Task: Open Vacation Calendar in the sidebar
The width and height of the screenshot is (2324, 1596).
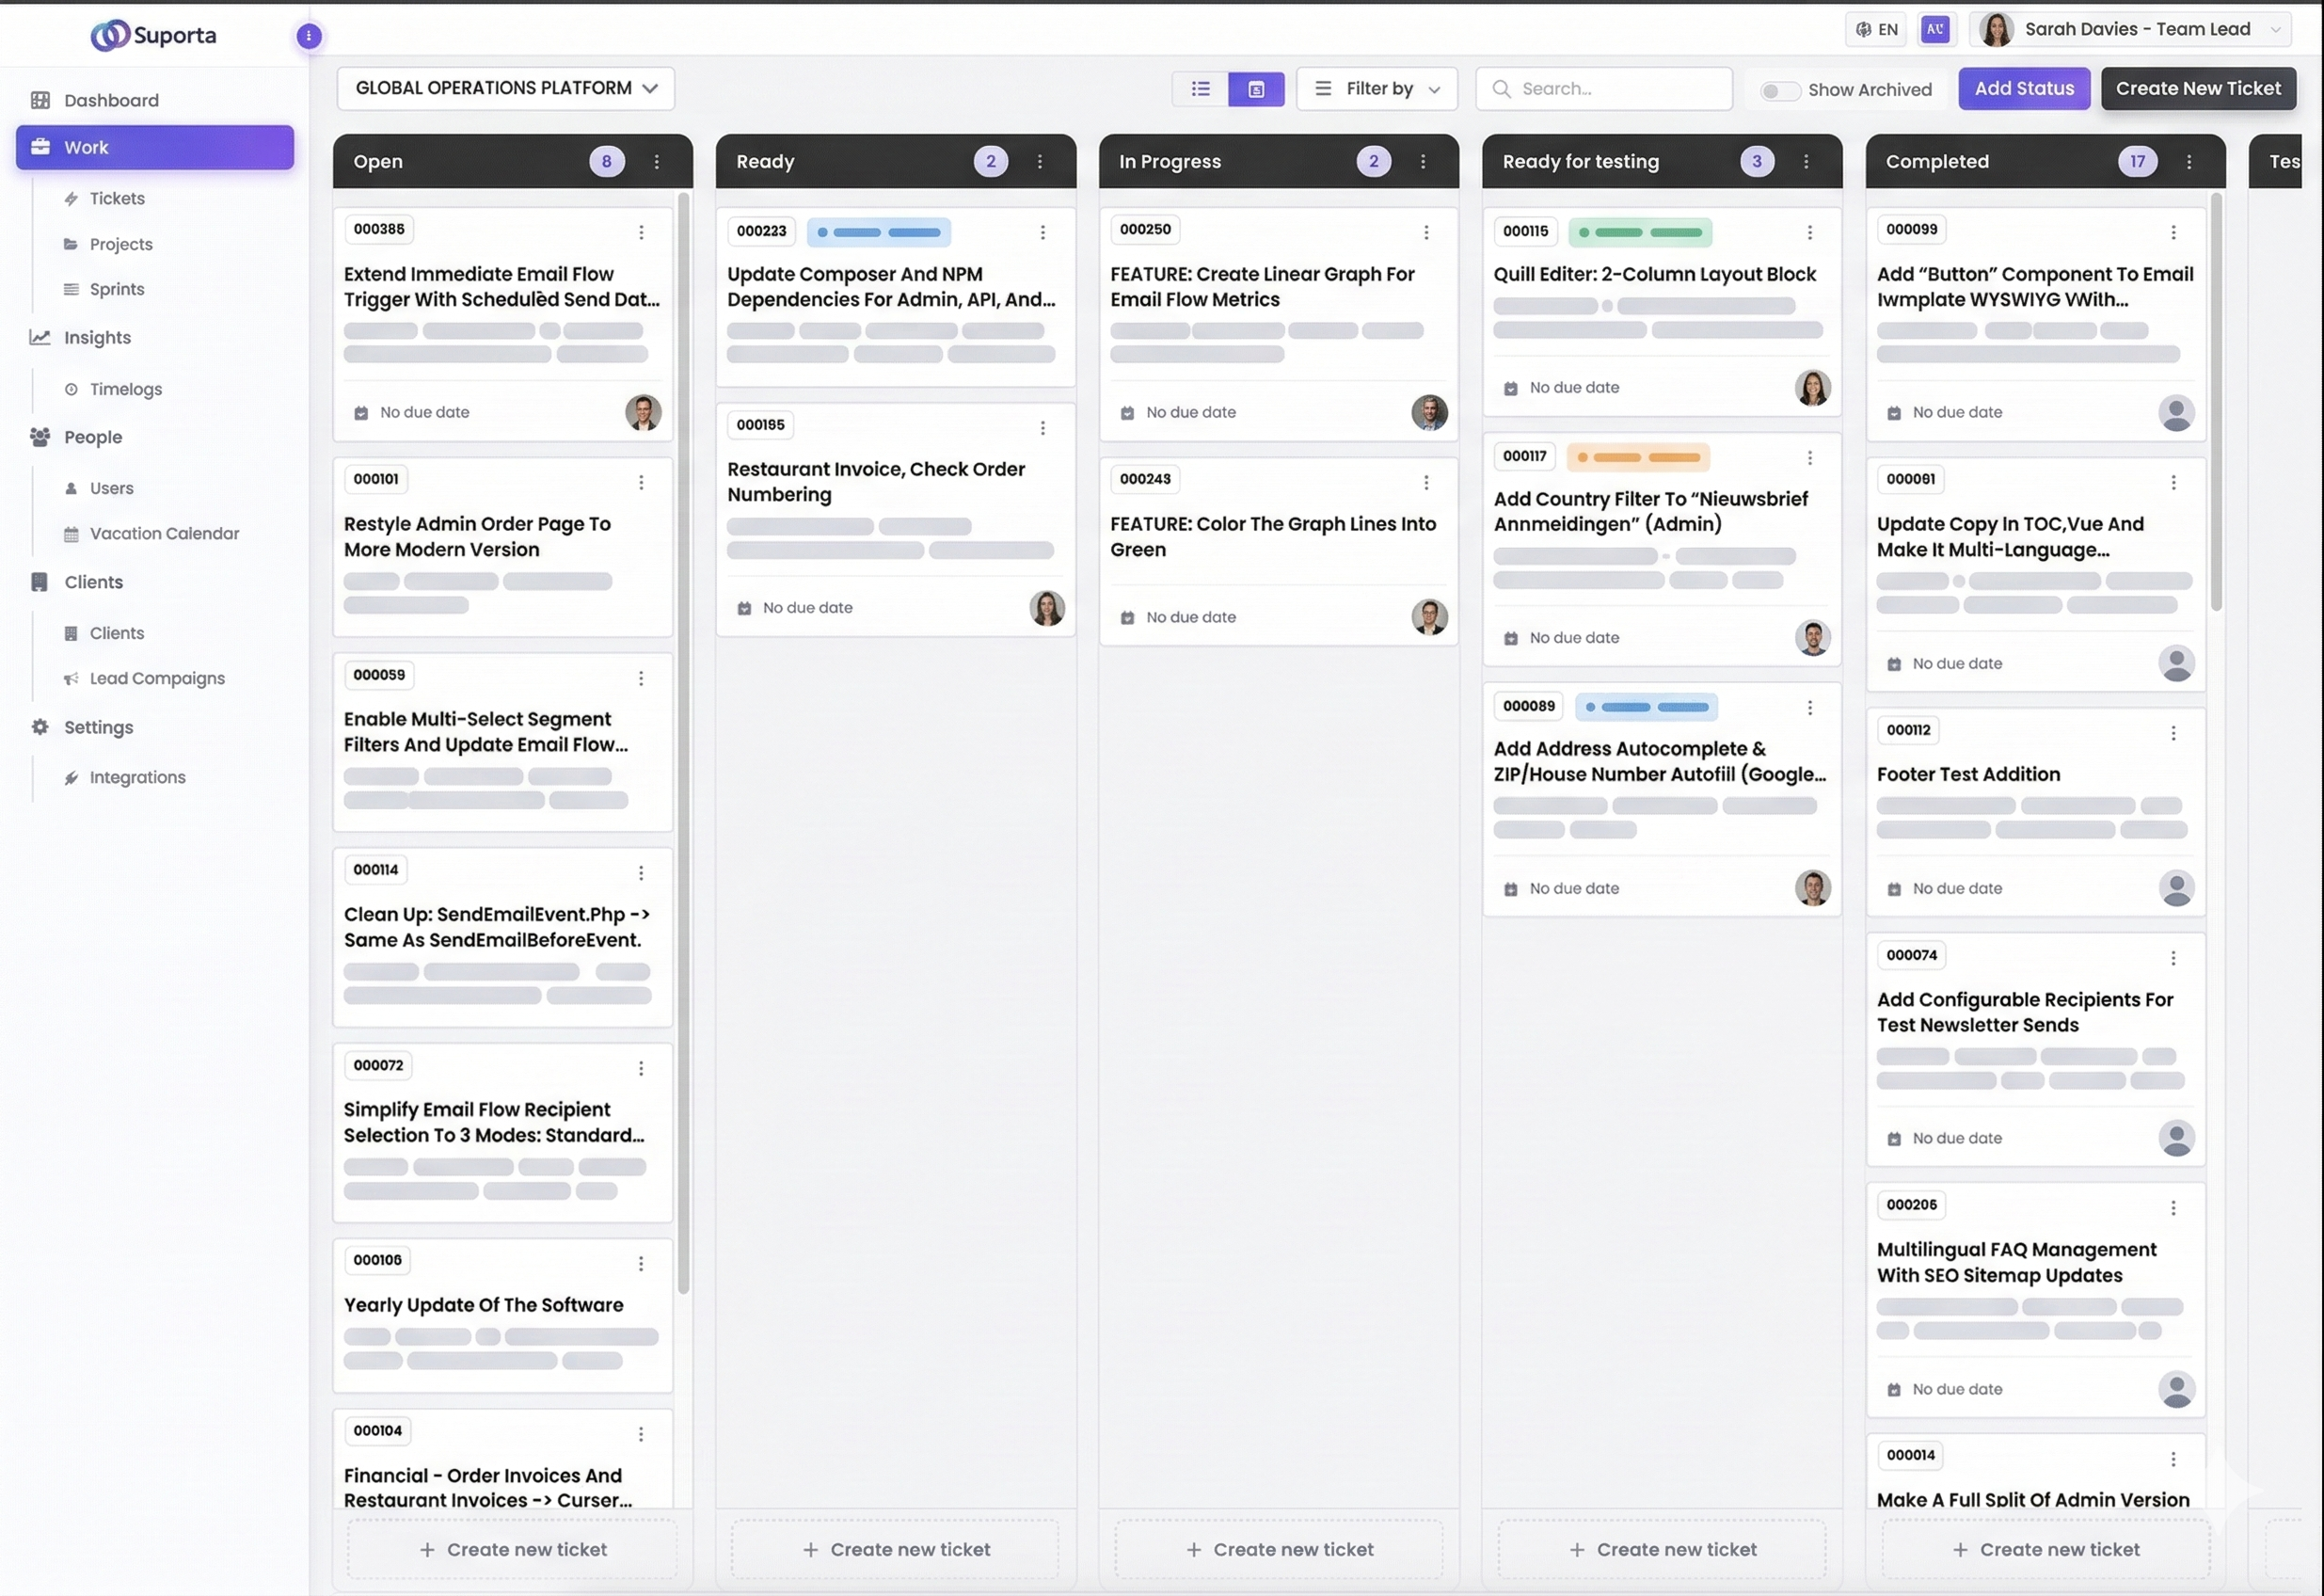Action: (164, 533)
